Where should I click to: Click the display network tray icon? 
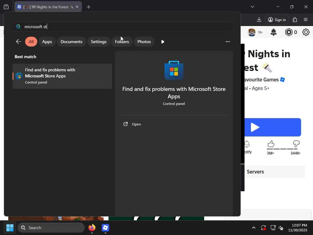click(273, 228)
